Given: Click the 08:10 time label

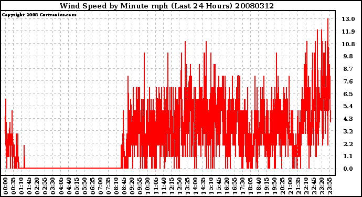Looking at the screenshot, I should coord(116,186).
